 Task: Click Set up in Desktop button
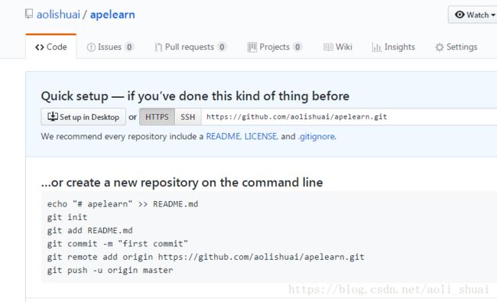(83, 117)
